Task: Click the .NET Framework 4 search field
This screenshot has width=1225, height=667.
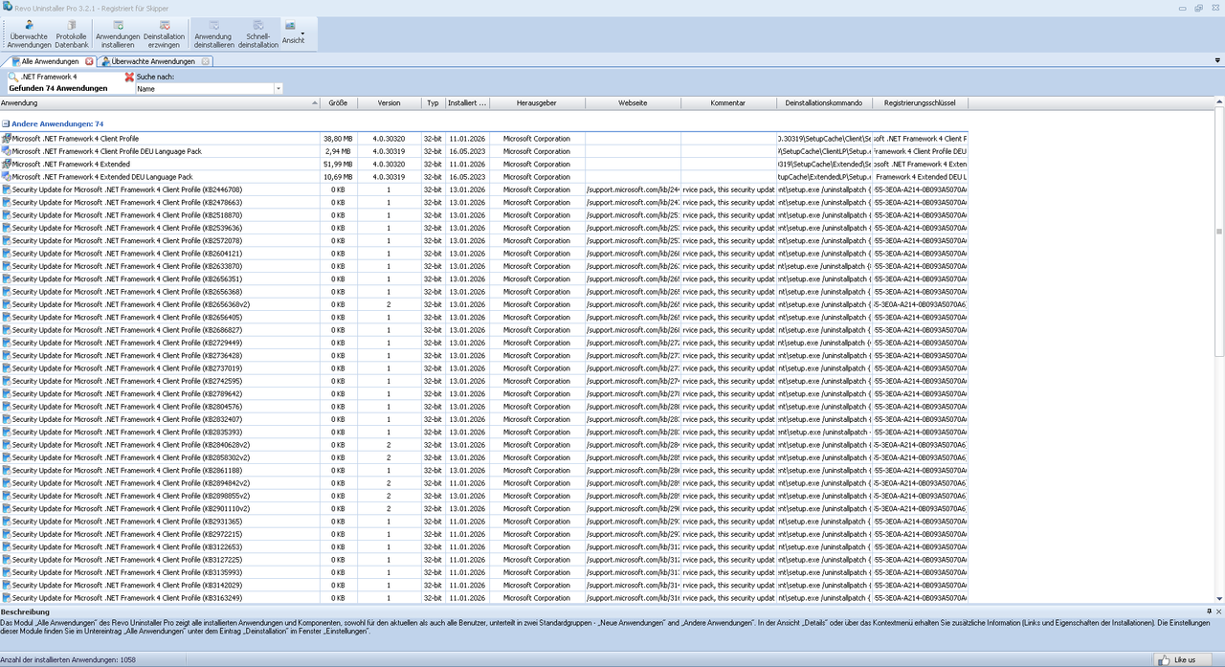Action: [x=70, y=77]
